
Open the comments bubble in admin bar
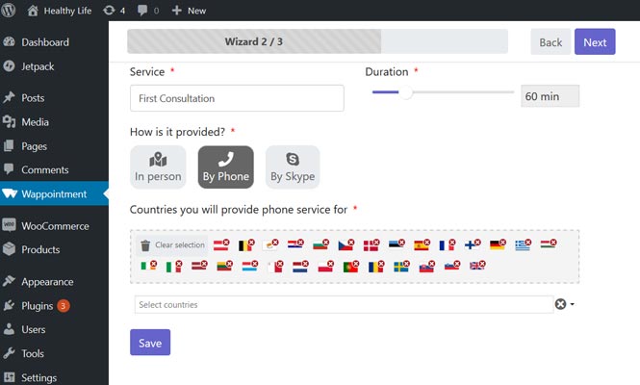148,11
